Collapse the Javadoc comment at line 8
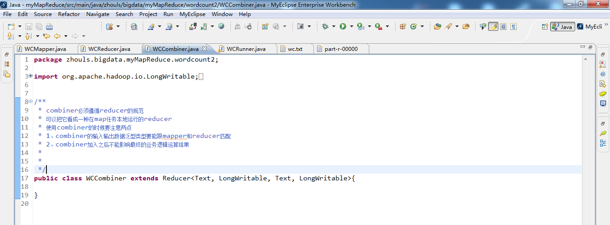 pyautogui.click(x=30, y=102)
